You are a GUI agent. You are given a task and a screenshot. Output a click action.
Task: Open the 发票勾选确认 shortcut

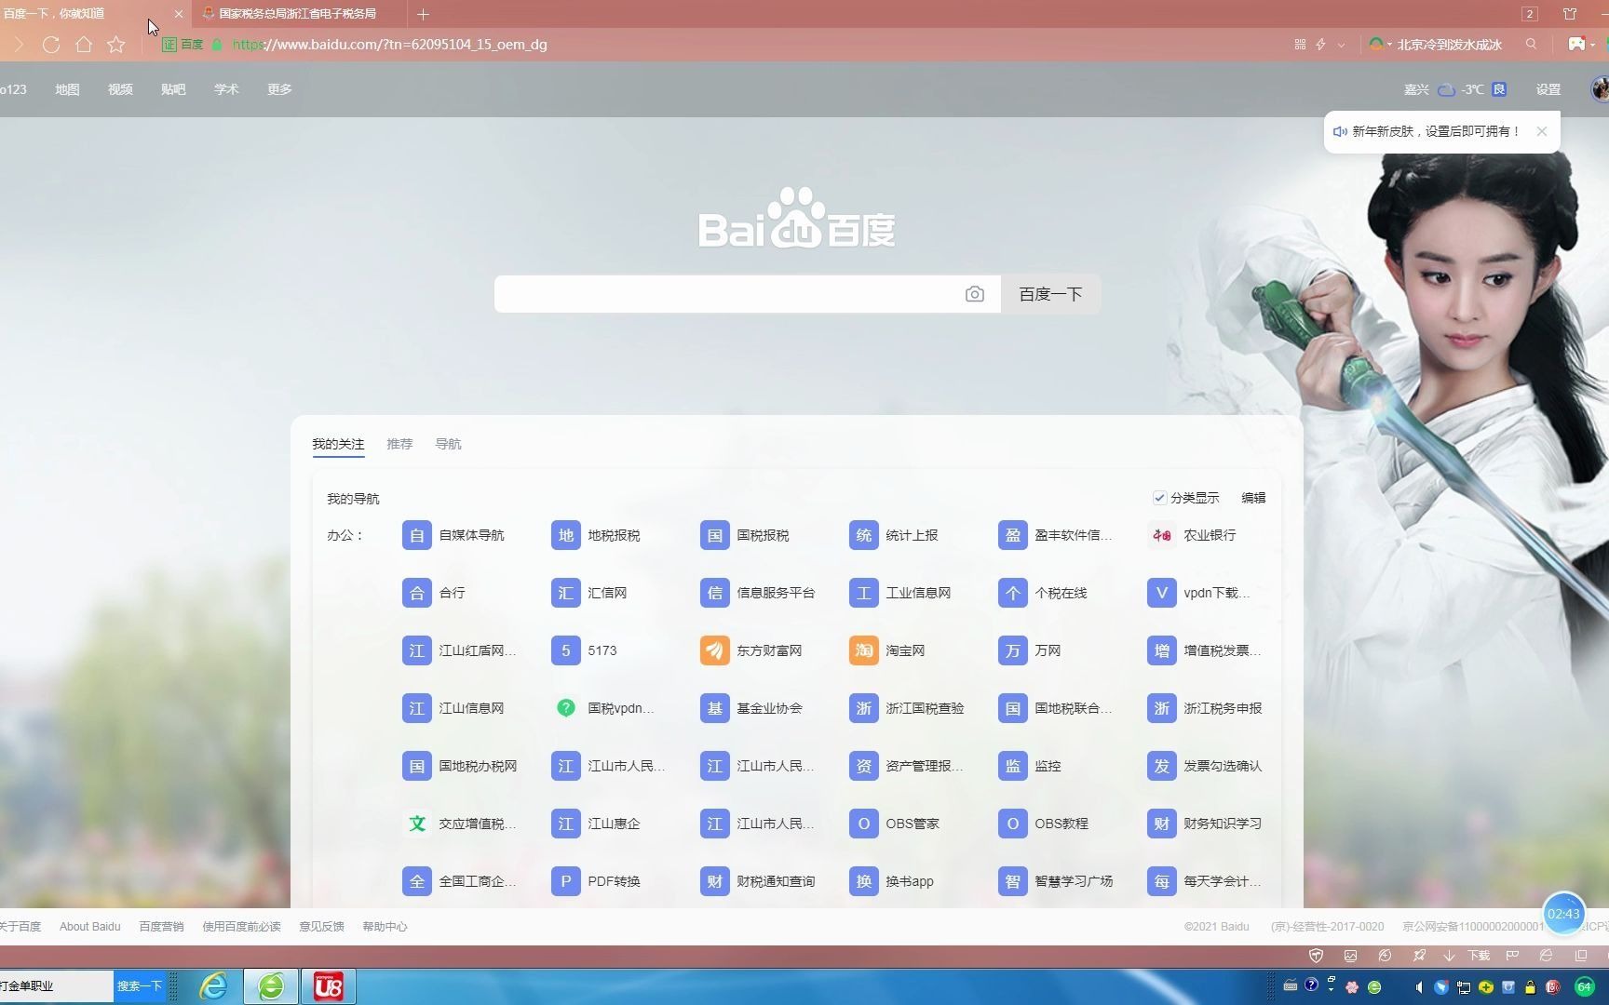(1205, 766)
